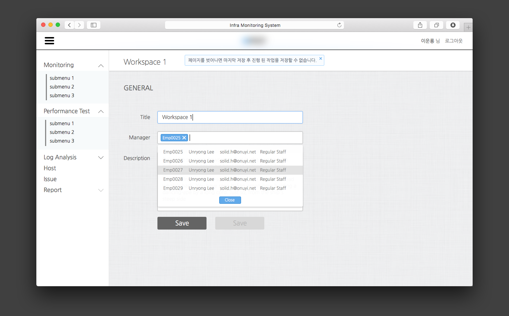The image size is (509, 316).
Task: Collapse the Performance Test section
Action: 101,112
